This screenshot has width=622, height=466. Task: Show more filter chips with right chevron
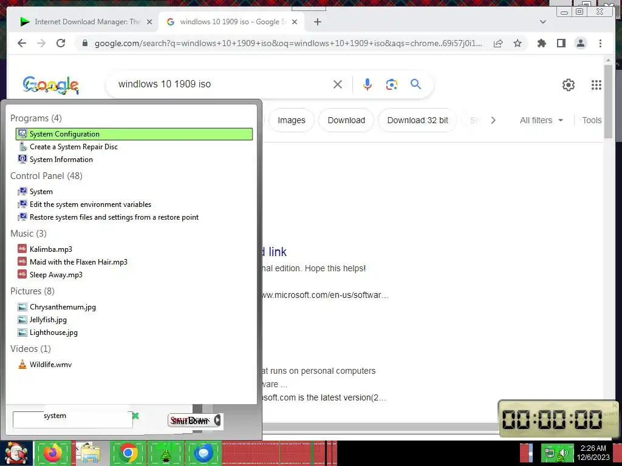(x=493, y=120)
